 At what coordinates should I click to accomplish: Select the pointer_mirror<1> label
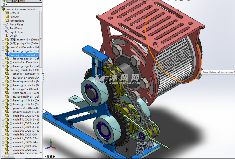pyautogui.click(x=24, y=112)
